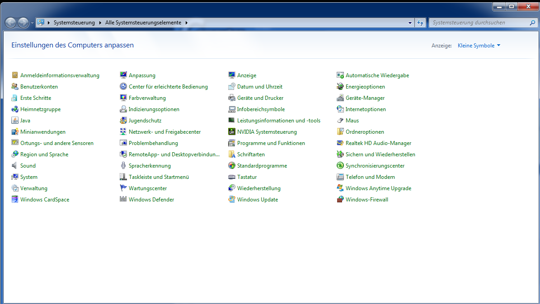Open the Windows Anytime Upgrade icon
This screenshot has width=540, height=304.
tap(340, 188)
